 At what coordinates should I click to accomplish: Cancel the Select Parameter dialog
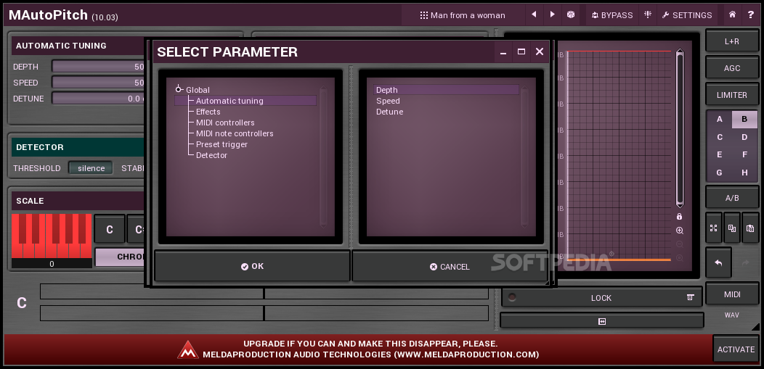click(450, 266)
